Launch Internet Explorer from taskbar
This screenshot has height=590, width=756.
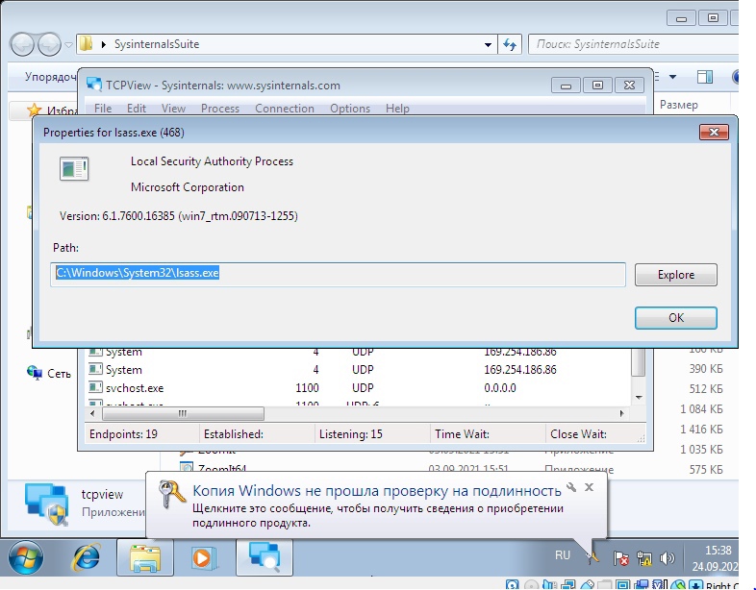[87, 557]
